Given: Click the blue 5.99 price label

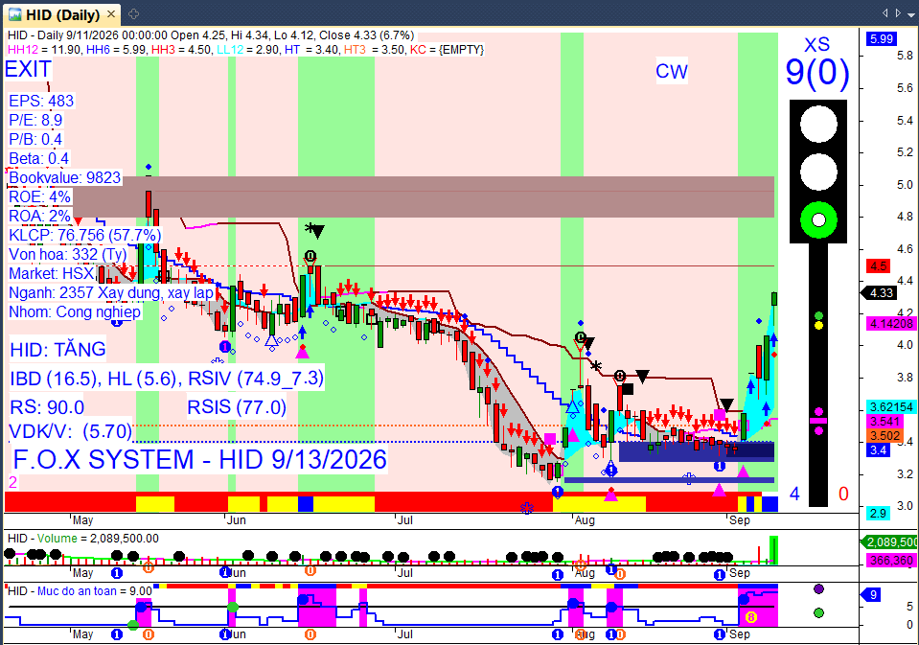Looking at the screenshot, I should click(x=881, y=38).
